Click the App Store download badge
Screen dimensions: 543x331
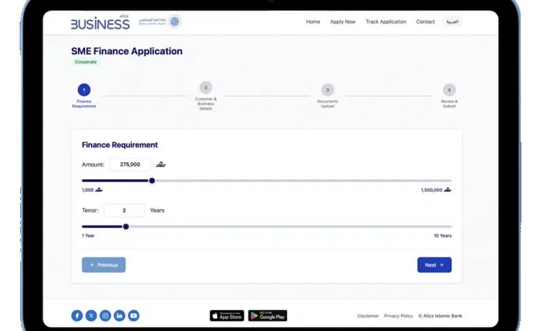click(227, 315)
